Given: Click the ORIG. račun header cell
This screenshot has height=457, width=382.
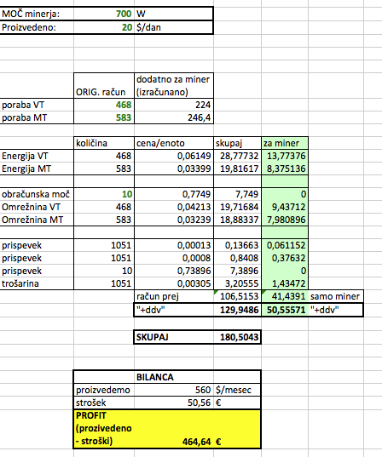Looking at the screenshot, I should 104,86.
